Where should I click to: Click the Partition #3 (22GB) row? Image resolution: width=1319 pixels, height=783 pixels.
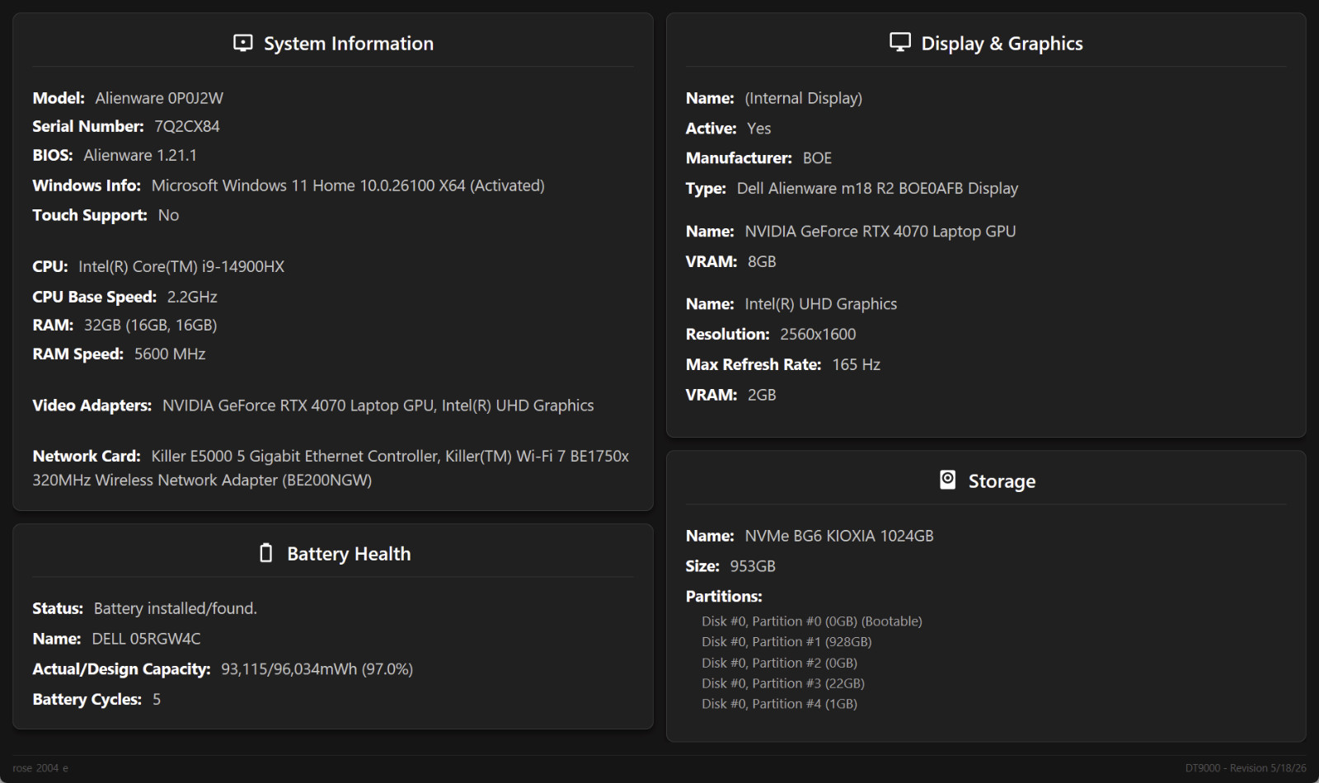(783, 683)
